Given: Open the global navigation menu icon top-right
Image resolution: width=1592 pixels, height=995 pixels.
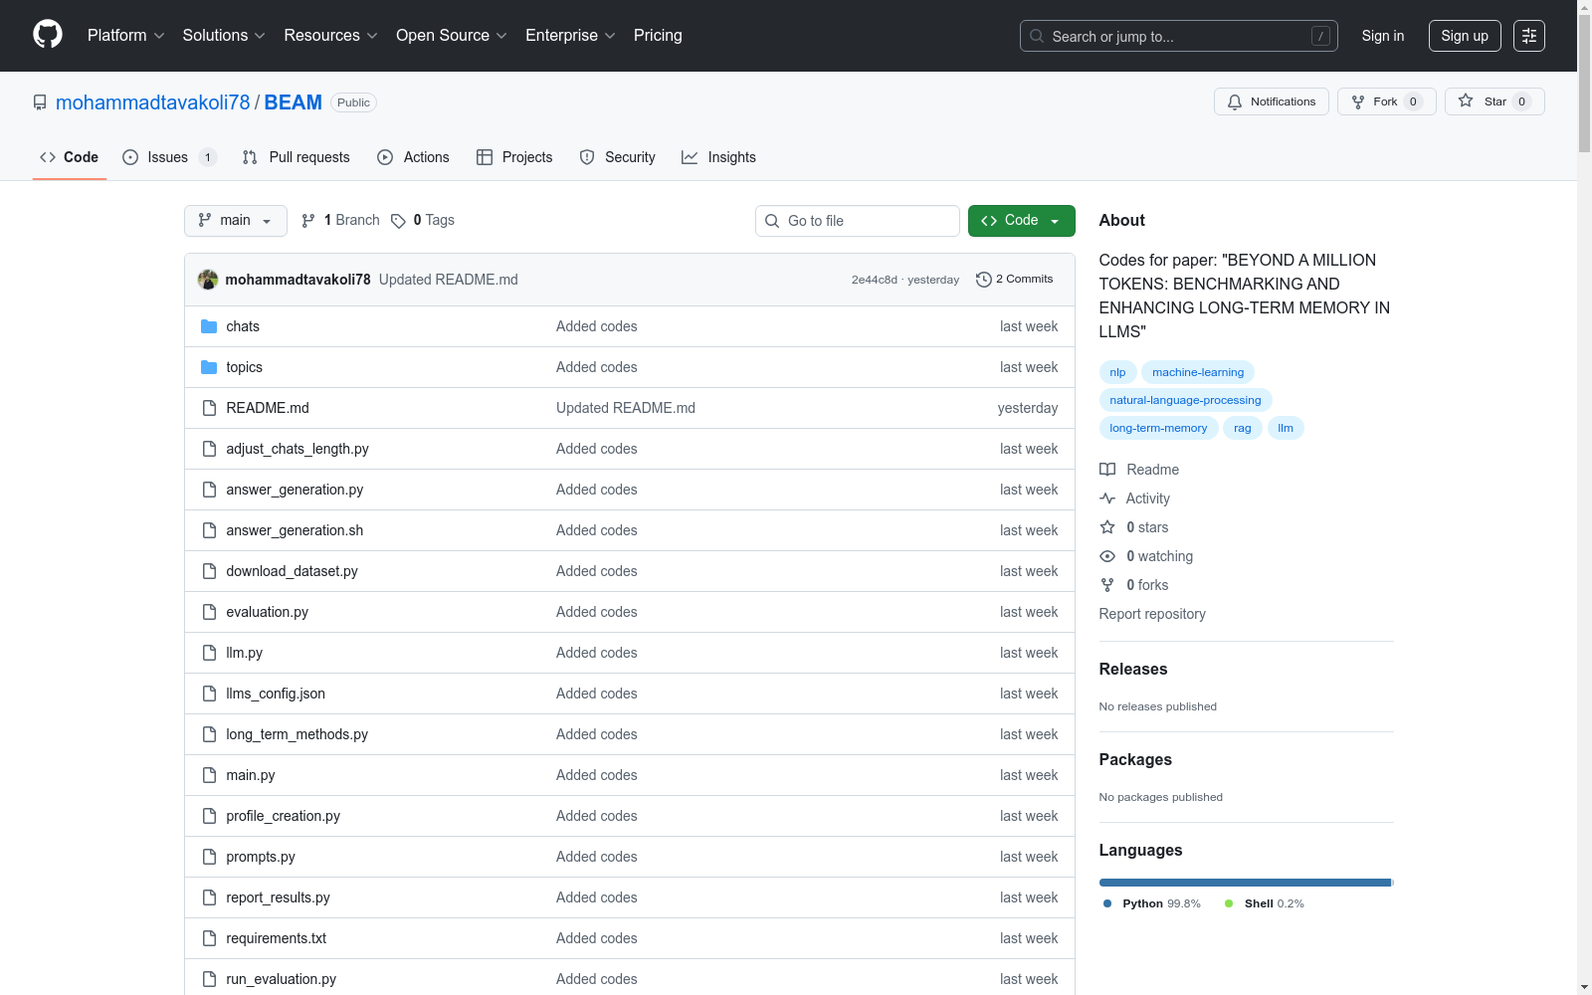Looking at the screenshot, I should tap(1529, 36).
